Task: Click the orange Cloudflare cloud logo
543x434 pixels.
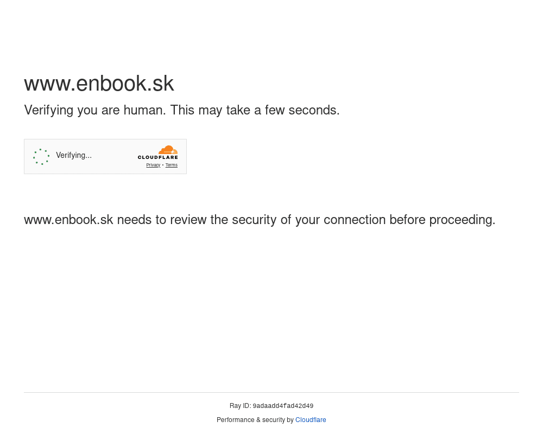Action: [x=168, y=150]
